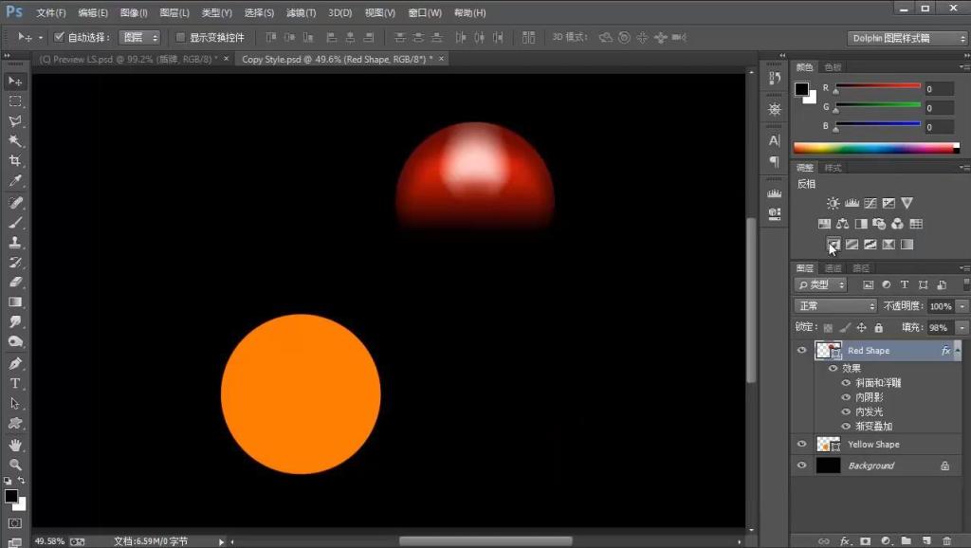971x548 pixels.
Task: Open the 文件(F) menu
Action: (x=51, y=12)
